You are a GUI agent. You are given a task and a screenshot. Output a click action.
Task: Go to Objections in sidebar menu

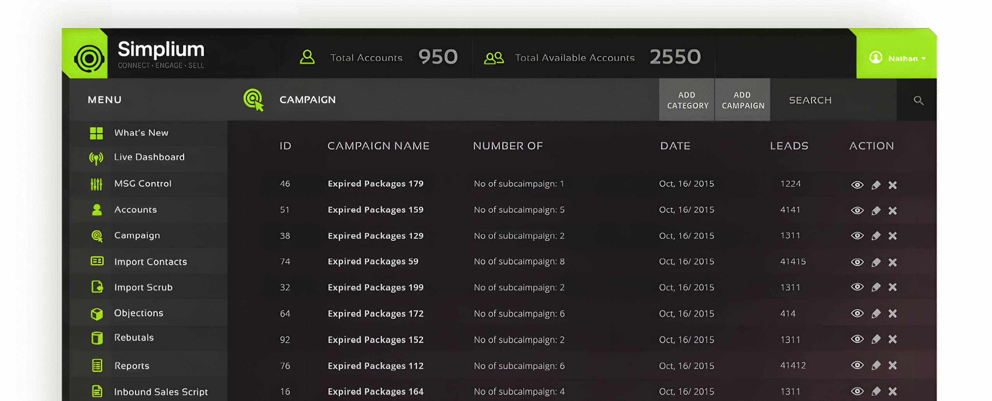tap(138, 313)
